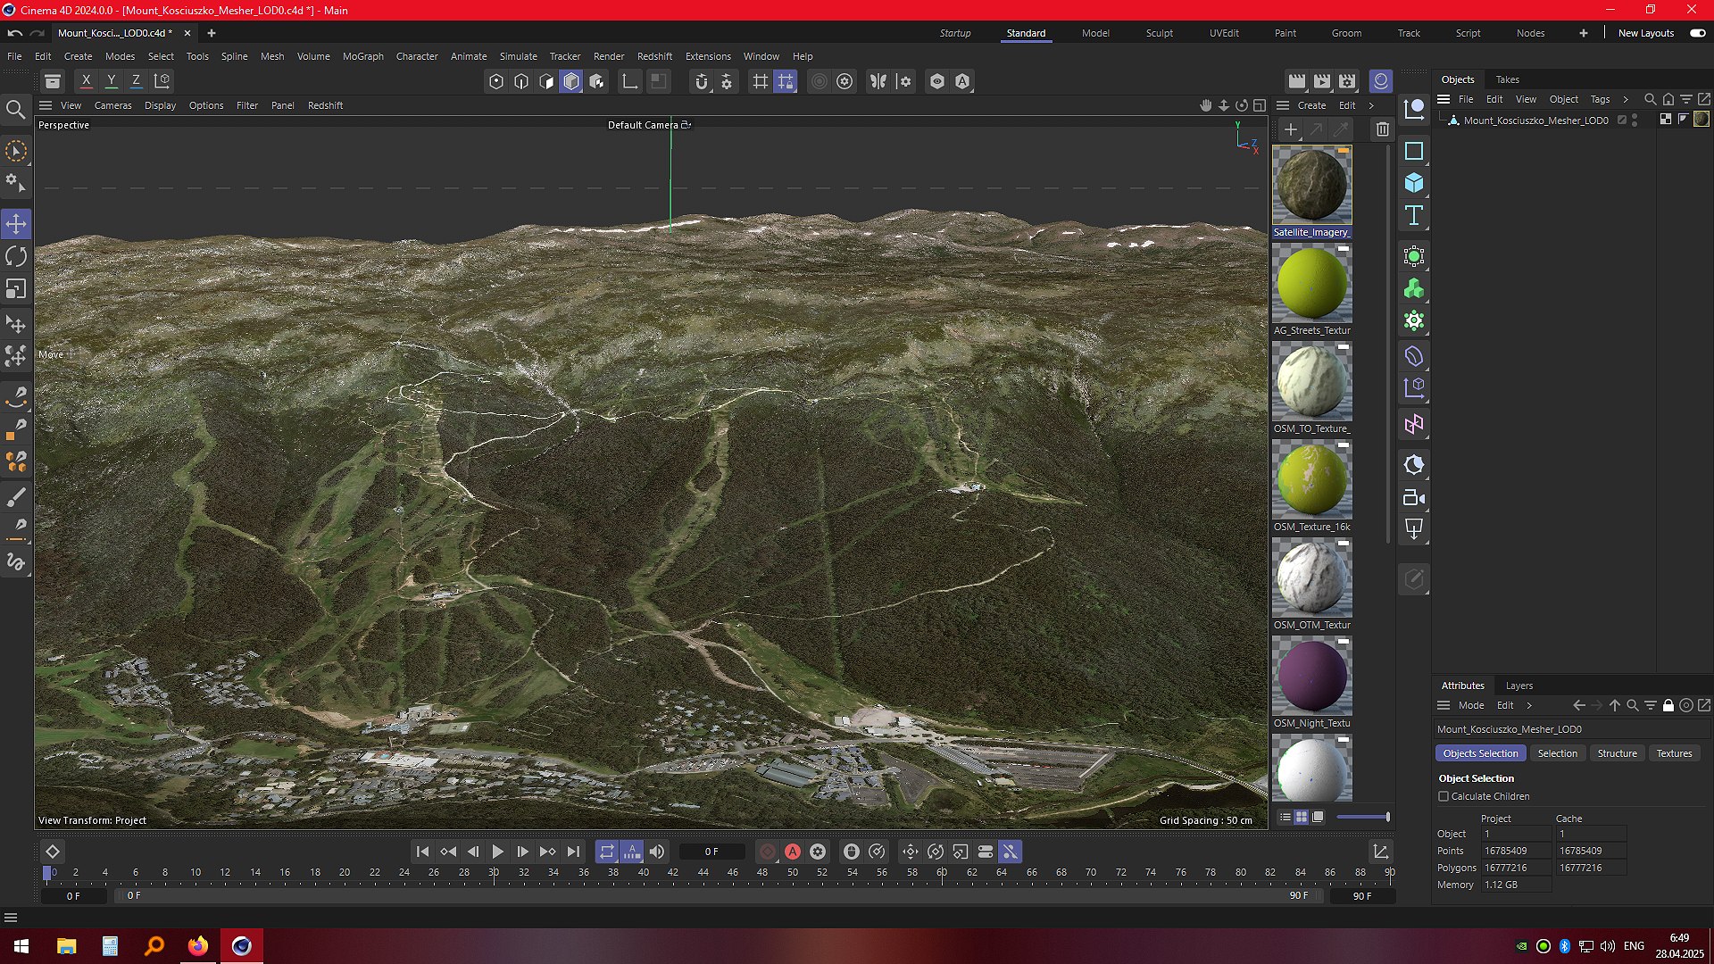
Task: Open Edit Render Settings clapperboard gear
Action: (1347, 81)
